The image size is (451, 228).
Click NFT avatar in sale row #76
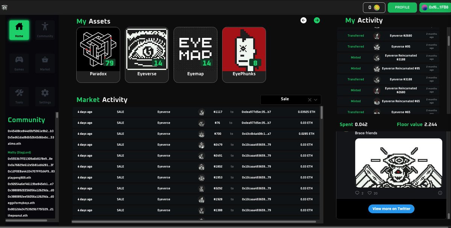click(x=201, y=123)
